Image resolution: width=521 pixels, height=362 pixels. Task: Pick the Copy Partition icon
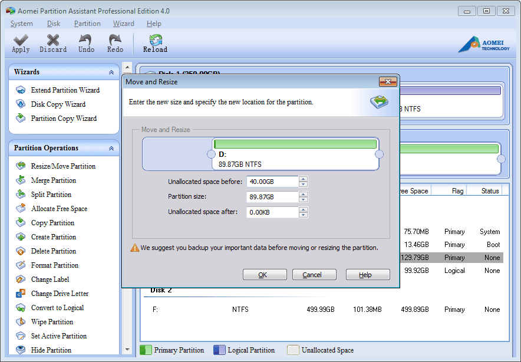pyautogui.click(x=21, y=222)
